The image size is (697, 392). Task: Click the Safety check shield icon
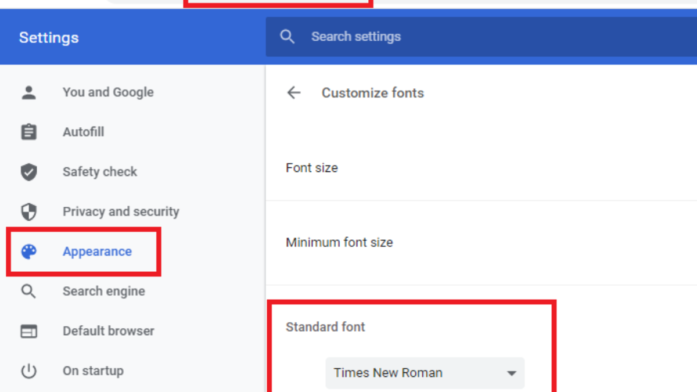(28, 172)
